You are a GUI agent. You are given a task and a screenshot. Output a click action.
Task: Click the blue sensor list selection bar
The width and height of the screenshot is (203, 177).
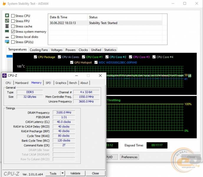pyautogui.click(x=9, y=56)
